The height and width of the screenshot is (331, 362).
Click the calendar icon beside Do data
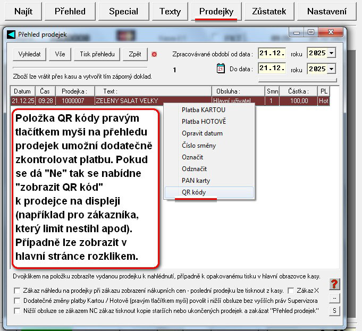point(221,69)
